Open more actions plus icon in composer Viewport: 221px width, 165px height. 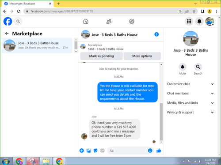[x=82, y=150]
